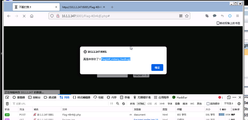Click 确定 in the alert dialog
Image resolution: width=248 pixels, height=120 pixels.
tap(157, 67)
